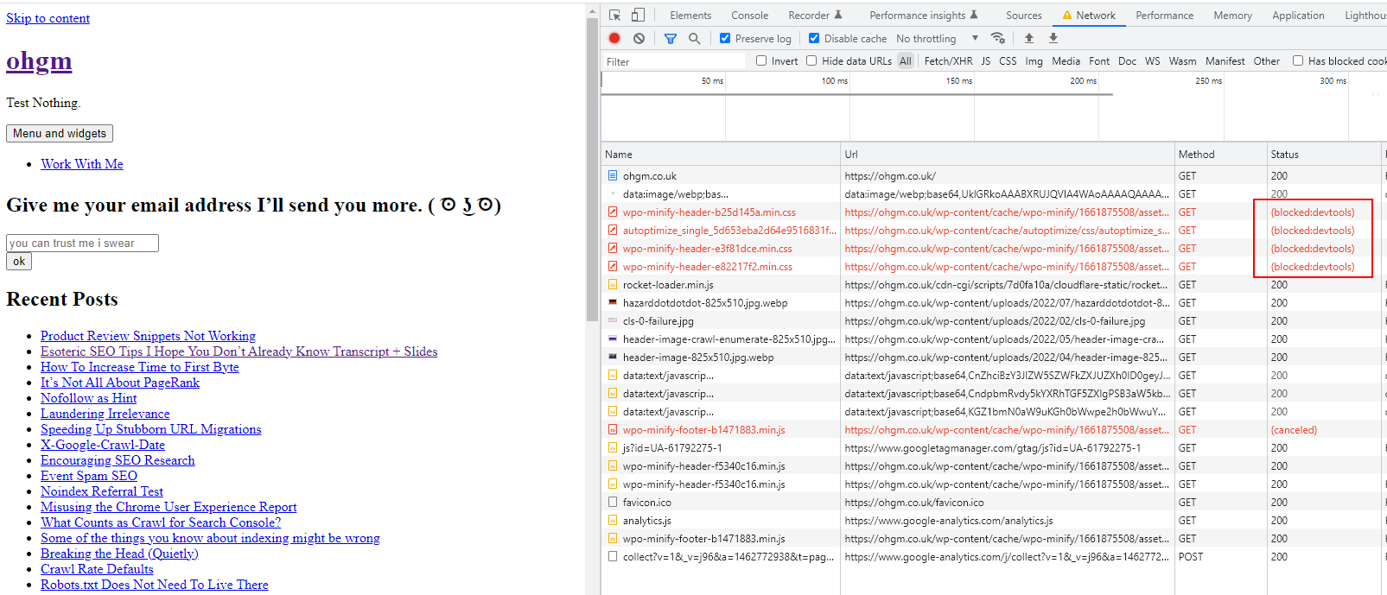Open the Sources tab
This screenshot has height=595, width=1387.
click(x=1023, y=16)
